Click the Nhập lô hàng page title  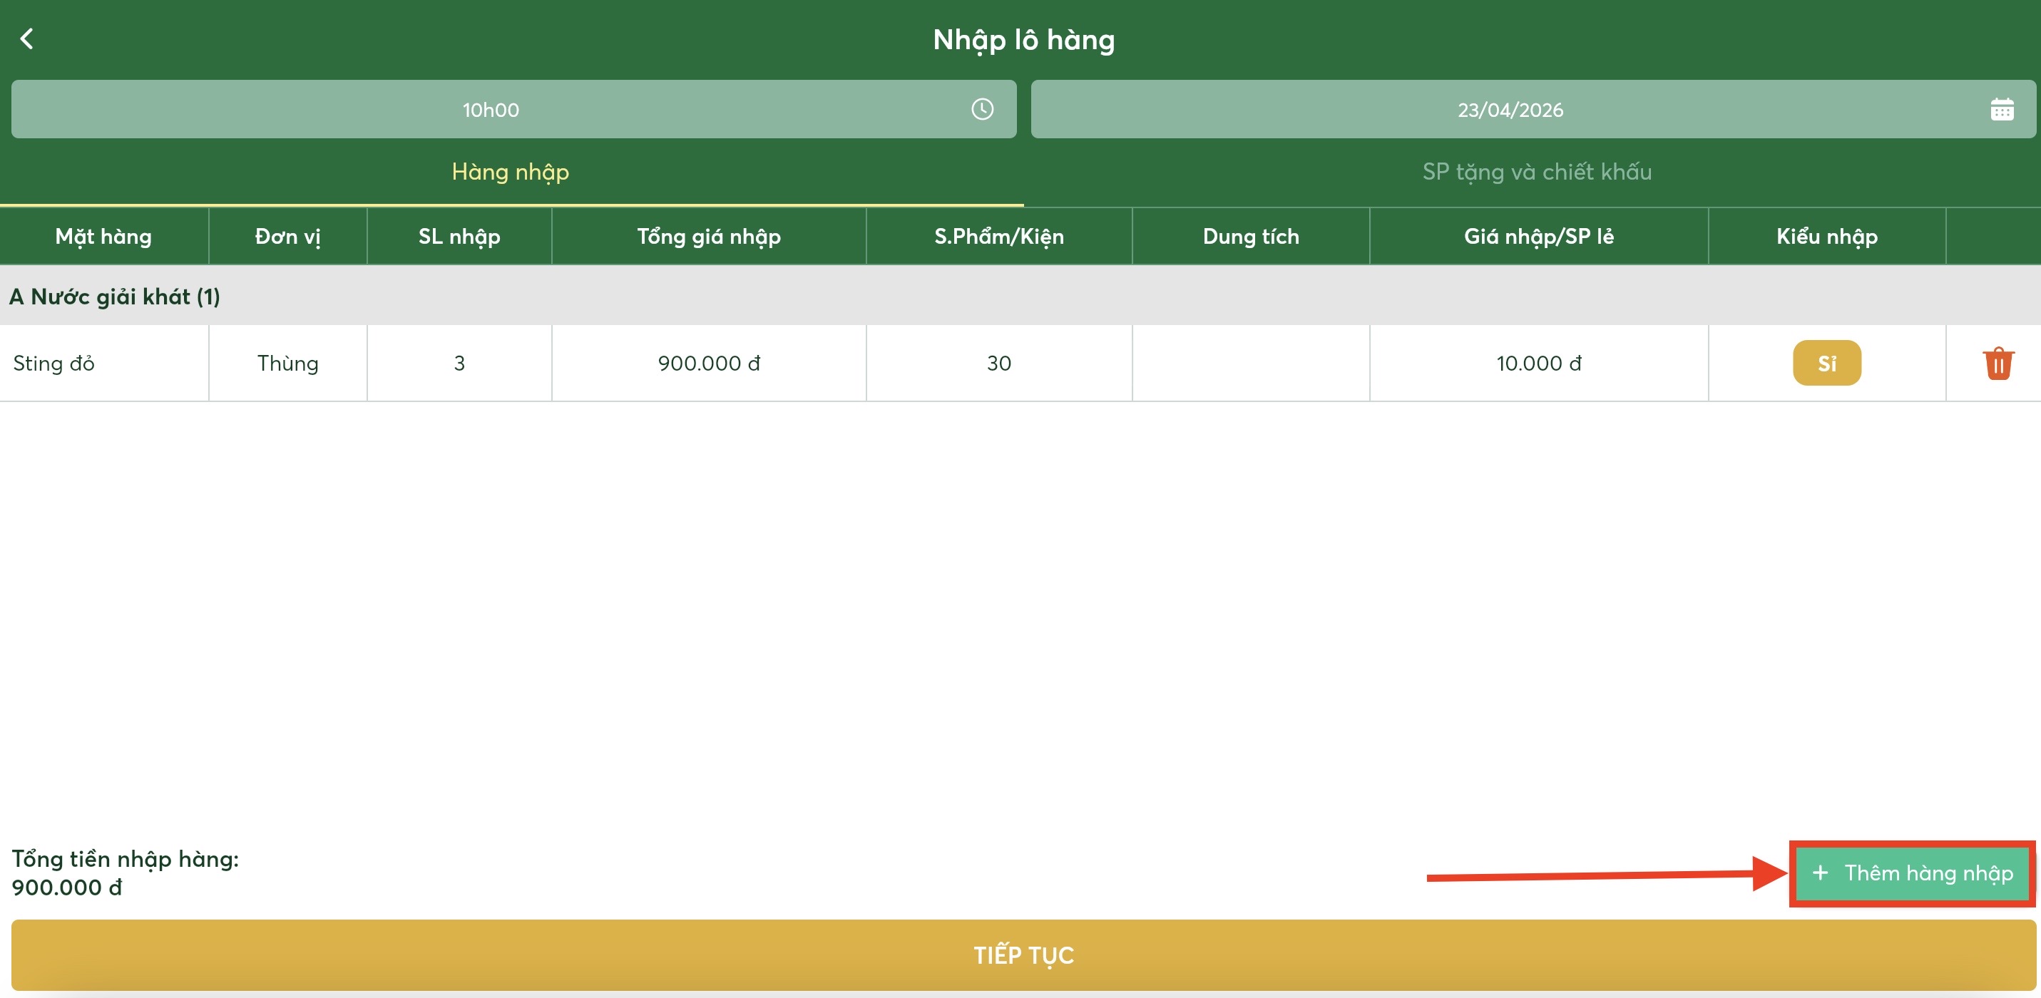(x=1023, y=40)
